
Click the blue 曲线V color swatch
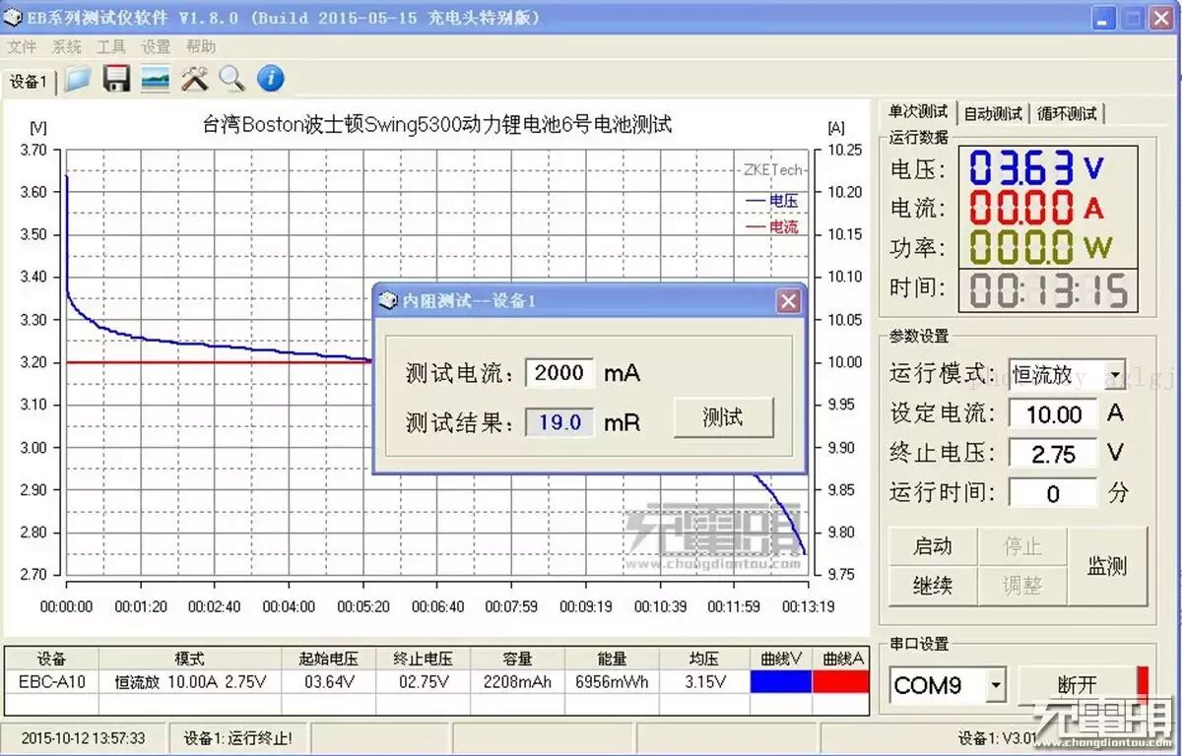[781, 681]
